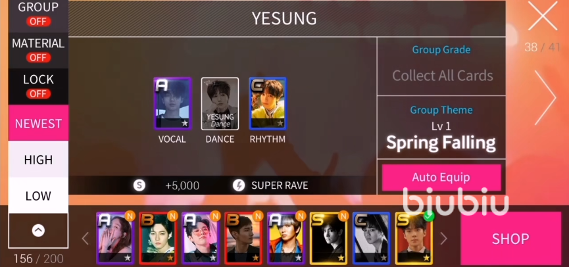Viewport: 569px width, 267px height.
Task: Collapse the sort panel with the up chevron
Action: tap(38, 230)
